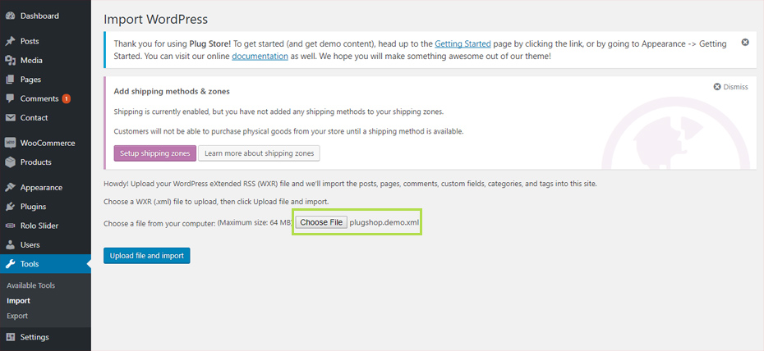
Task: Click the Settings icon in sidebar
Action: 10,337
